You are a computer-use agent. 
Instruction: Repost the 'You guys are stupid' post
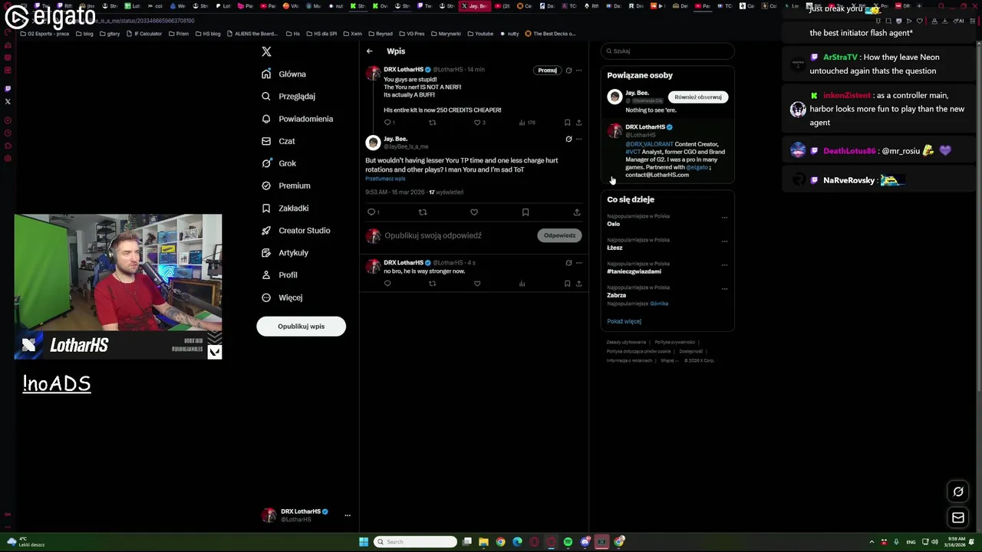pyautogui.click(x=432, y=123)
